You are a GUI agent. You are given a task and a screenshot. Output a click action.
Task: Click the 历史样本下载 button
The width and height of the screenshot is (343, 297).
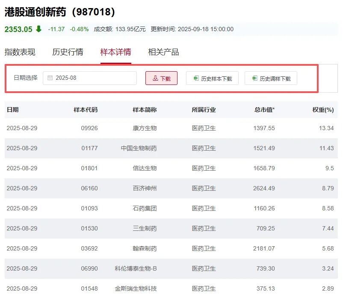pyautogui.click(x=212, y=78)
